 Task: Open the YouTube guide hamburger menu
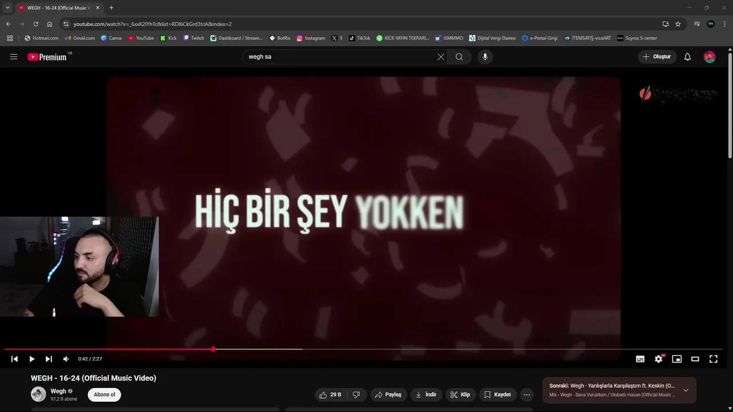tap(14, 57)
